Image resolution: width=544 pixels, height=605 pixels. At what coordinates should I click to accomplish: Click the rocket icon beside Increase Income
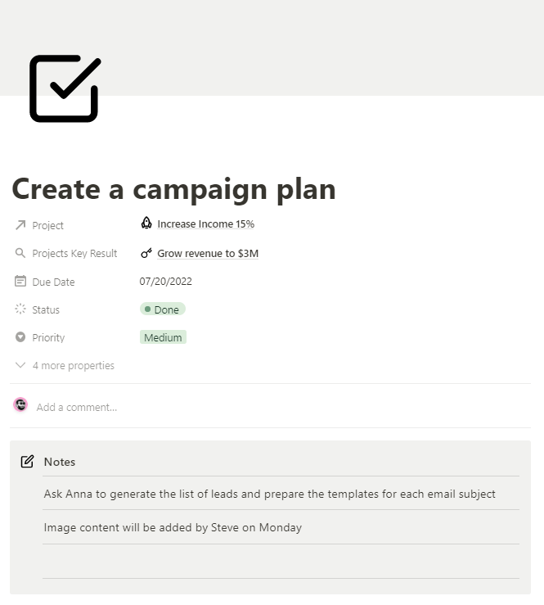(146, 223)
